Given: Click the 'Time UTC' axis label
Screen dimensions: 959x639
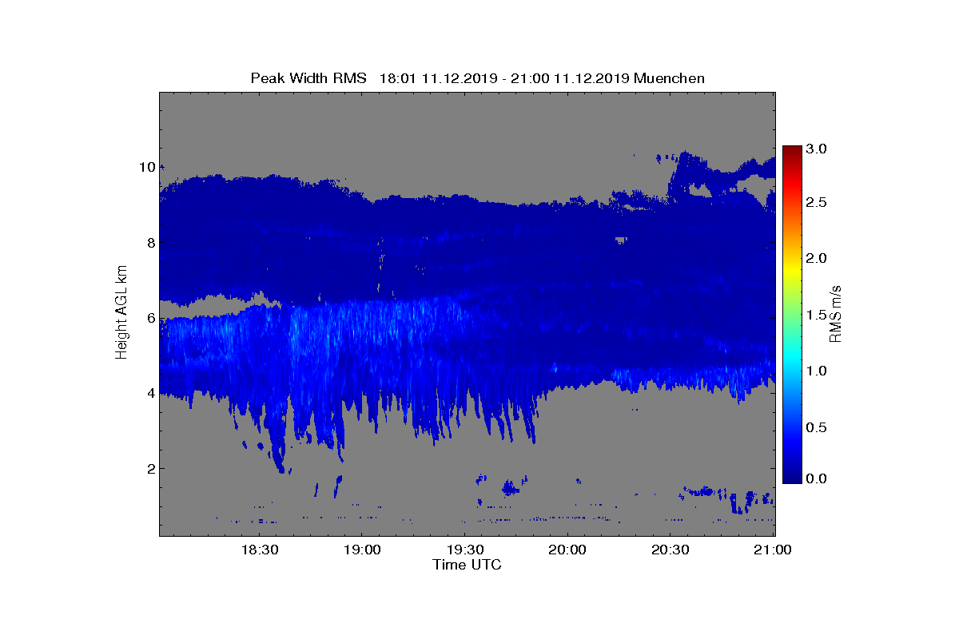Looking at the screenshot, I should click(467, 565).
